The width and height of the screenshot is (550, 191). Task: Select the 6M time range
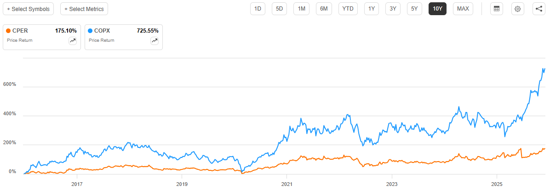click(324, 9)
